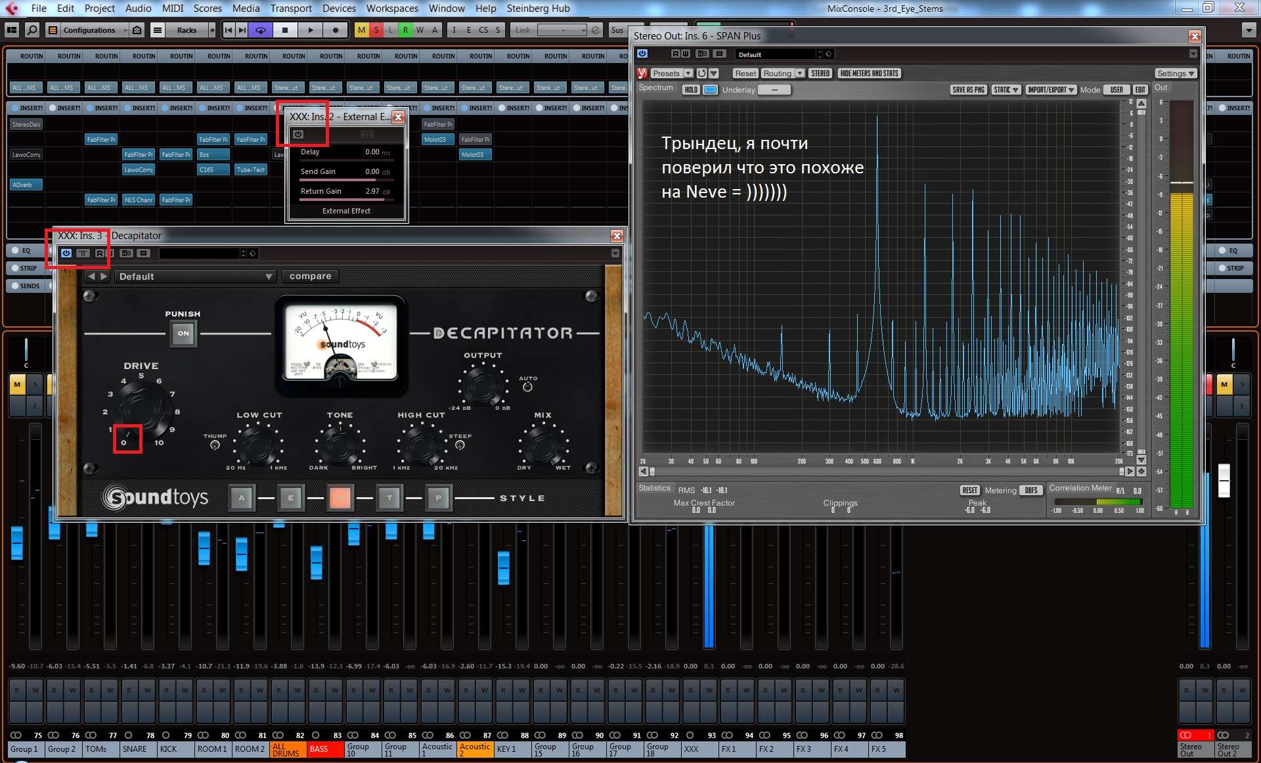Toggle the External Effect plugin power icon
The height and width of the screenshot is (763, 1261).
point(298,134)
